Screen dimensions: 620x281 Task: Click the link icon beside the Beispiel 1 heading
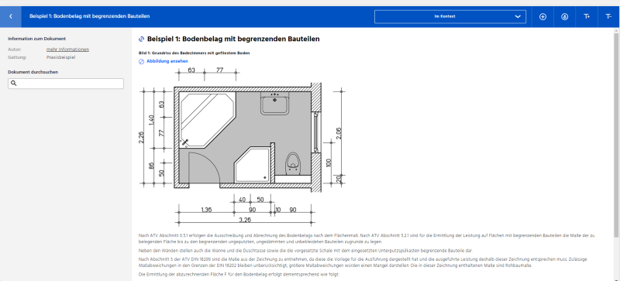tap(141, 39)
